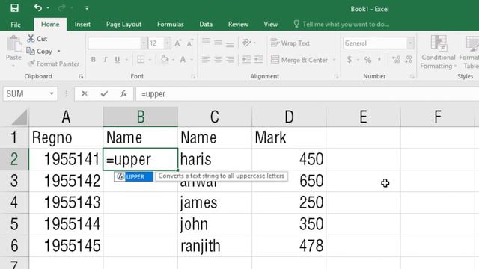Cancel formula entry with X button

point(85,93)
